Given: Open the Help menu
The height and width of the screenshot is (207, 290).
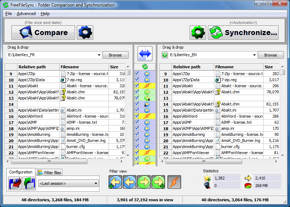Looking at the screenshot, I should (x=45, y=14).
